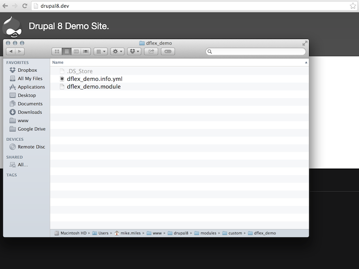Open the item arrangement dropdown
Screen dimensions: 359x269
[x=101, y=52]
